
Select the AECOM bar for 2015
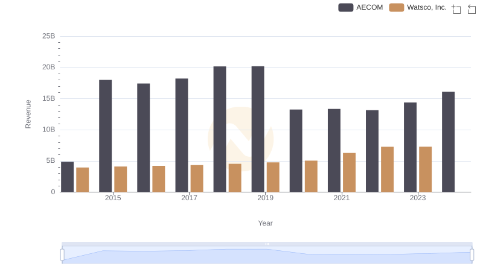pyautogui.click(x=106, y=136)
